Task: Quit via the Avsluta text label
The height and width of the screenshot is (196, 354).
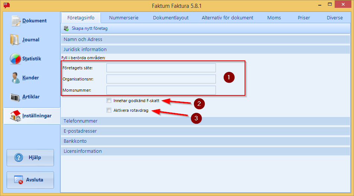Action: (35, 180)
